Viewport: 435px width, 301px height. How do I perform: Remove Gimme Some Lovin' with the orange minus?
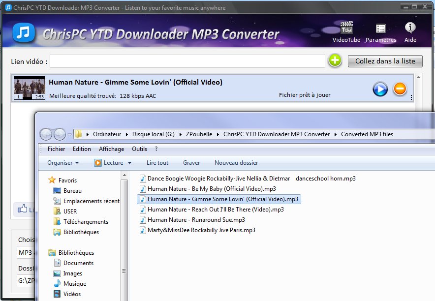coord(400,89)
